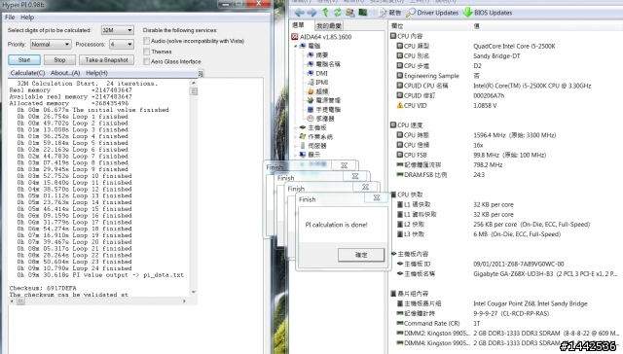
Task: Expand the 主機板 motherboard branch
Action: pyautogui.click(x=295, y=127)
